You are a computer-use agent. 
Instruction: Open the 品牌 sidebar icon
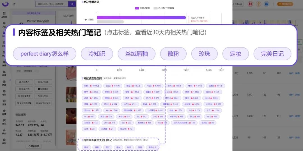pos(4,73)
